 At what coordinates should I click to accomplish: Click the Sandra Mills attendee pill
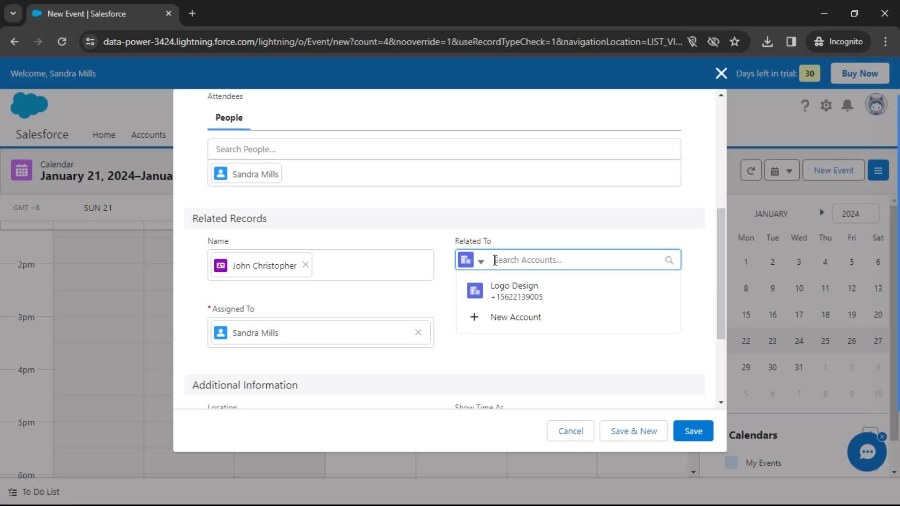coord(247,174)
